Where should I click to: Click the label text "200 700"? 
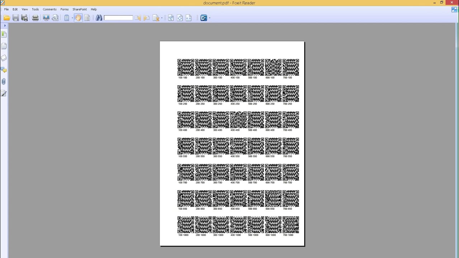click(200, 183)
